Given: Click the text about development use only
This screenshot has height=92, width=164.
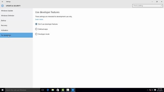Looking at the screenshot, I should 54,17.
